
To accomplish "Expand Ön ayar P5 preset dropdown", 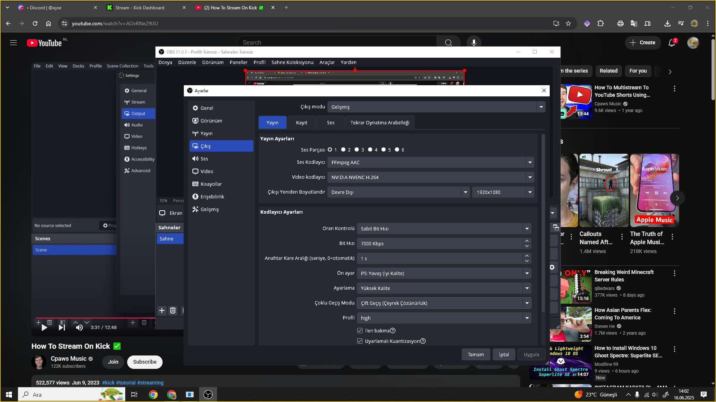I will pos(527,273).
